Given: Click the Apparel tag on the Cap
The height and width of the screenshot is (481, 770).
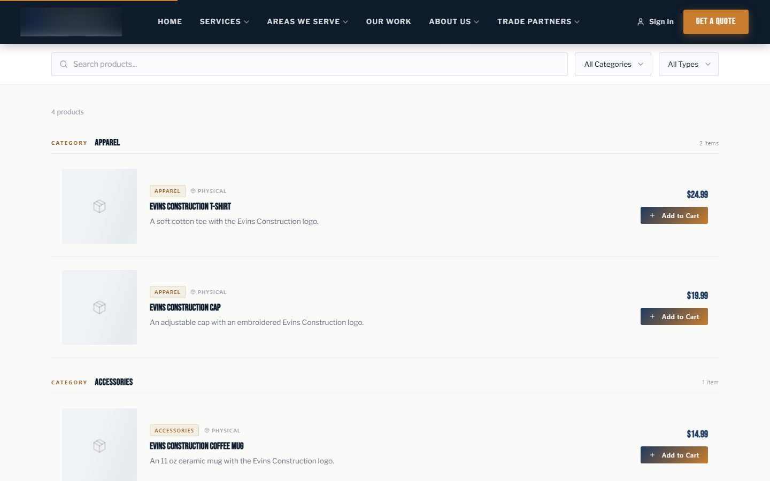Looking at the screenshot, I should pyautogui.click(x=167, y=292).
